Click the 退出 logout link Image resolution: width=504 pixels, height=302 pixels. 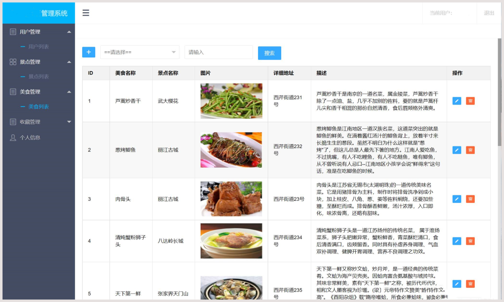(489, 13)
